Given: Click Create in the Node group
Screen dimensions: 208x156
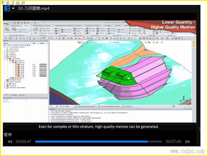Looking at the screenshot, I should [133, 28].
